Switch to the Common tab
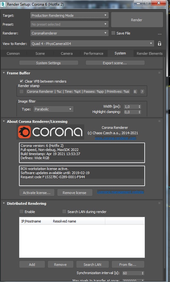170x282 pixels. (x=13, y=53)
